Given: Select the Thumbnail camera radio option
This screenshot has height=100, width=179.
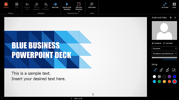Looking at the screenshot, I should tap(153, 43).
